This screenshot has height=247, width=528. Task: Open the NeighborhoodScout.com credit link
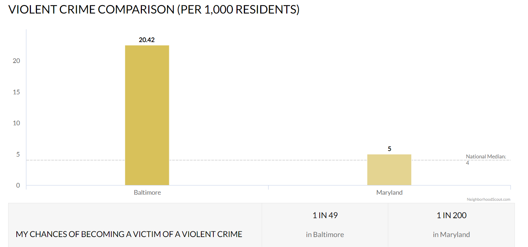488,199
